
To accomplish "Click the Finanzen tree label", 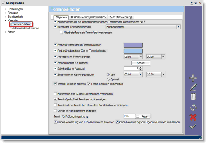I will [x=13, y=13].
